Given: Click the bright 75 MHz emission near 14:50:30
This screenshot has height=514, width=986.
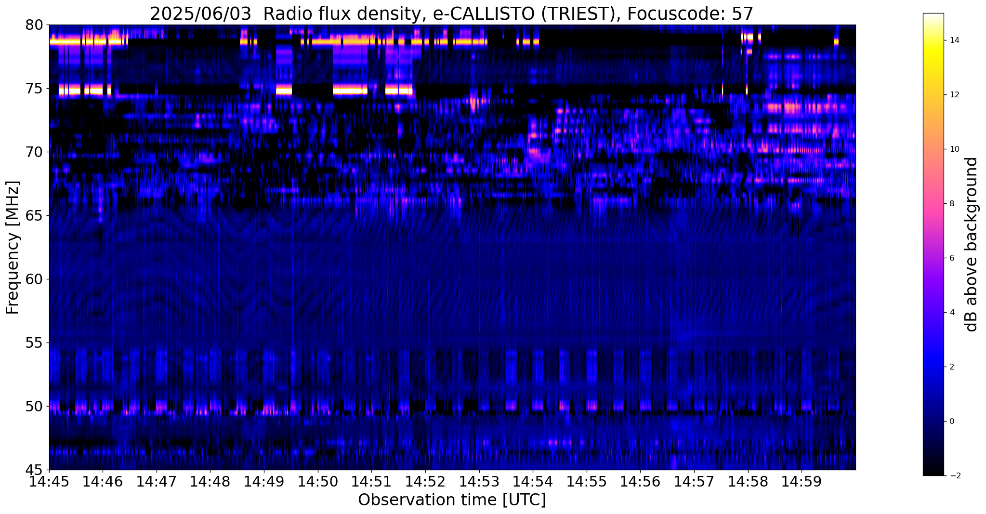Looking at the screenshot, I should 350,90.
